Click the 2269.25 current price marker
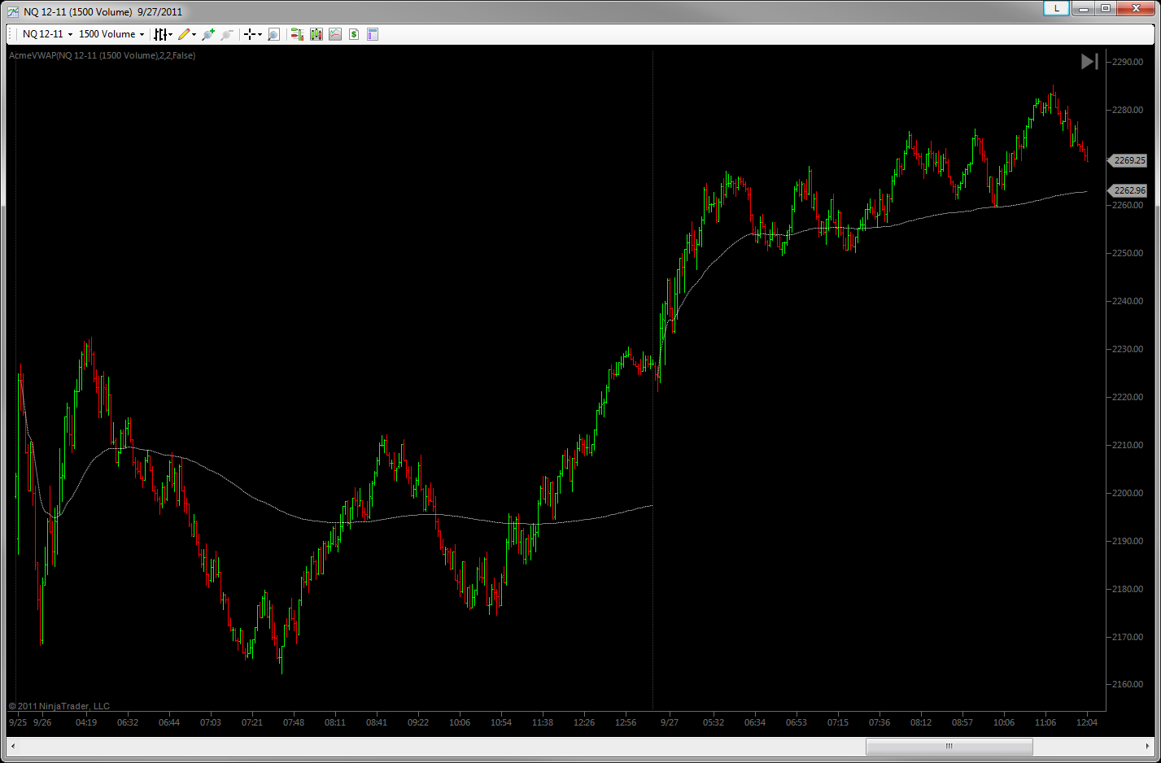1161x763 pixels. pos(1128,160)
